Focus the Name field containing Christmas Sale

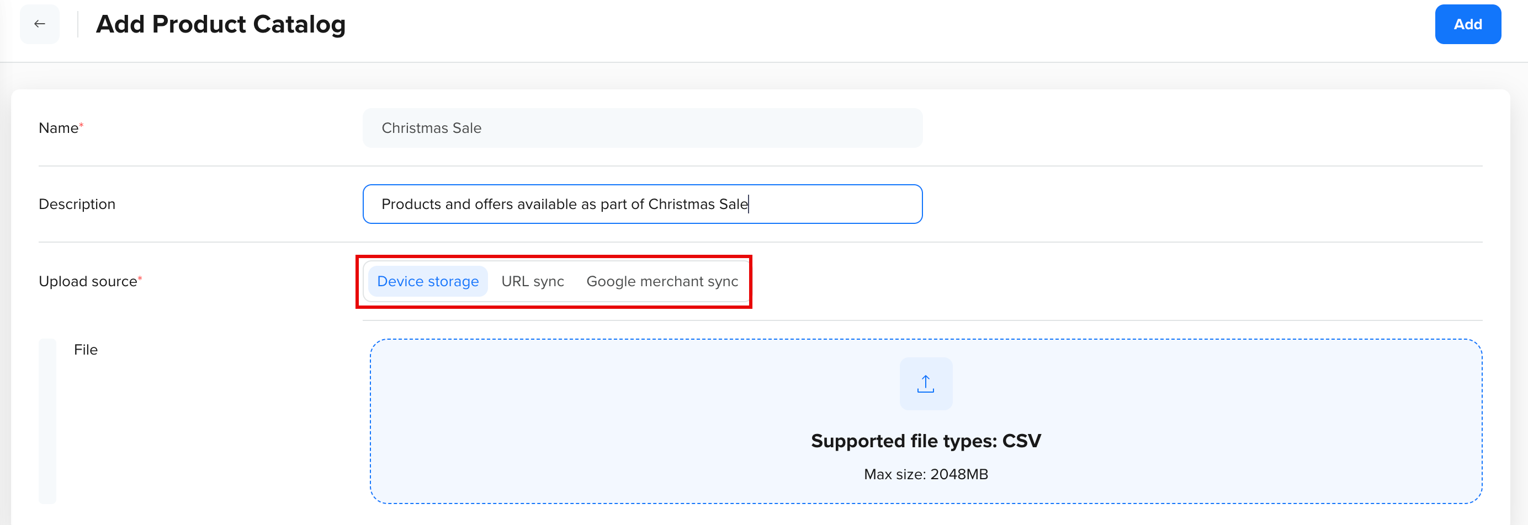(x=643, y=128)
